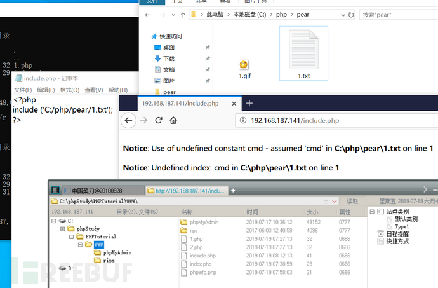
Task: Open Notepad 编辑(E) menu
Action: pyautogui.click(x=46, y=90)
